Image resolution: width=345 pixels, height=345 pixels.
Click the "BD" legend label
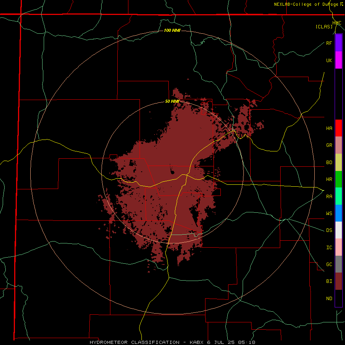coord(329,163)
